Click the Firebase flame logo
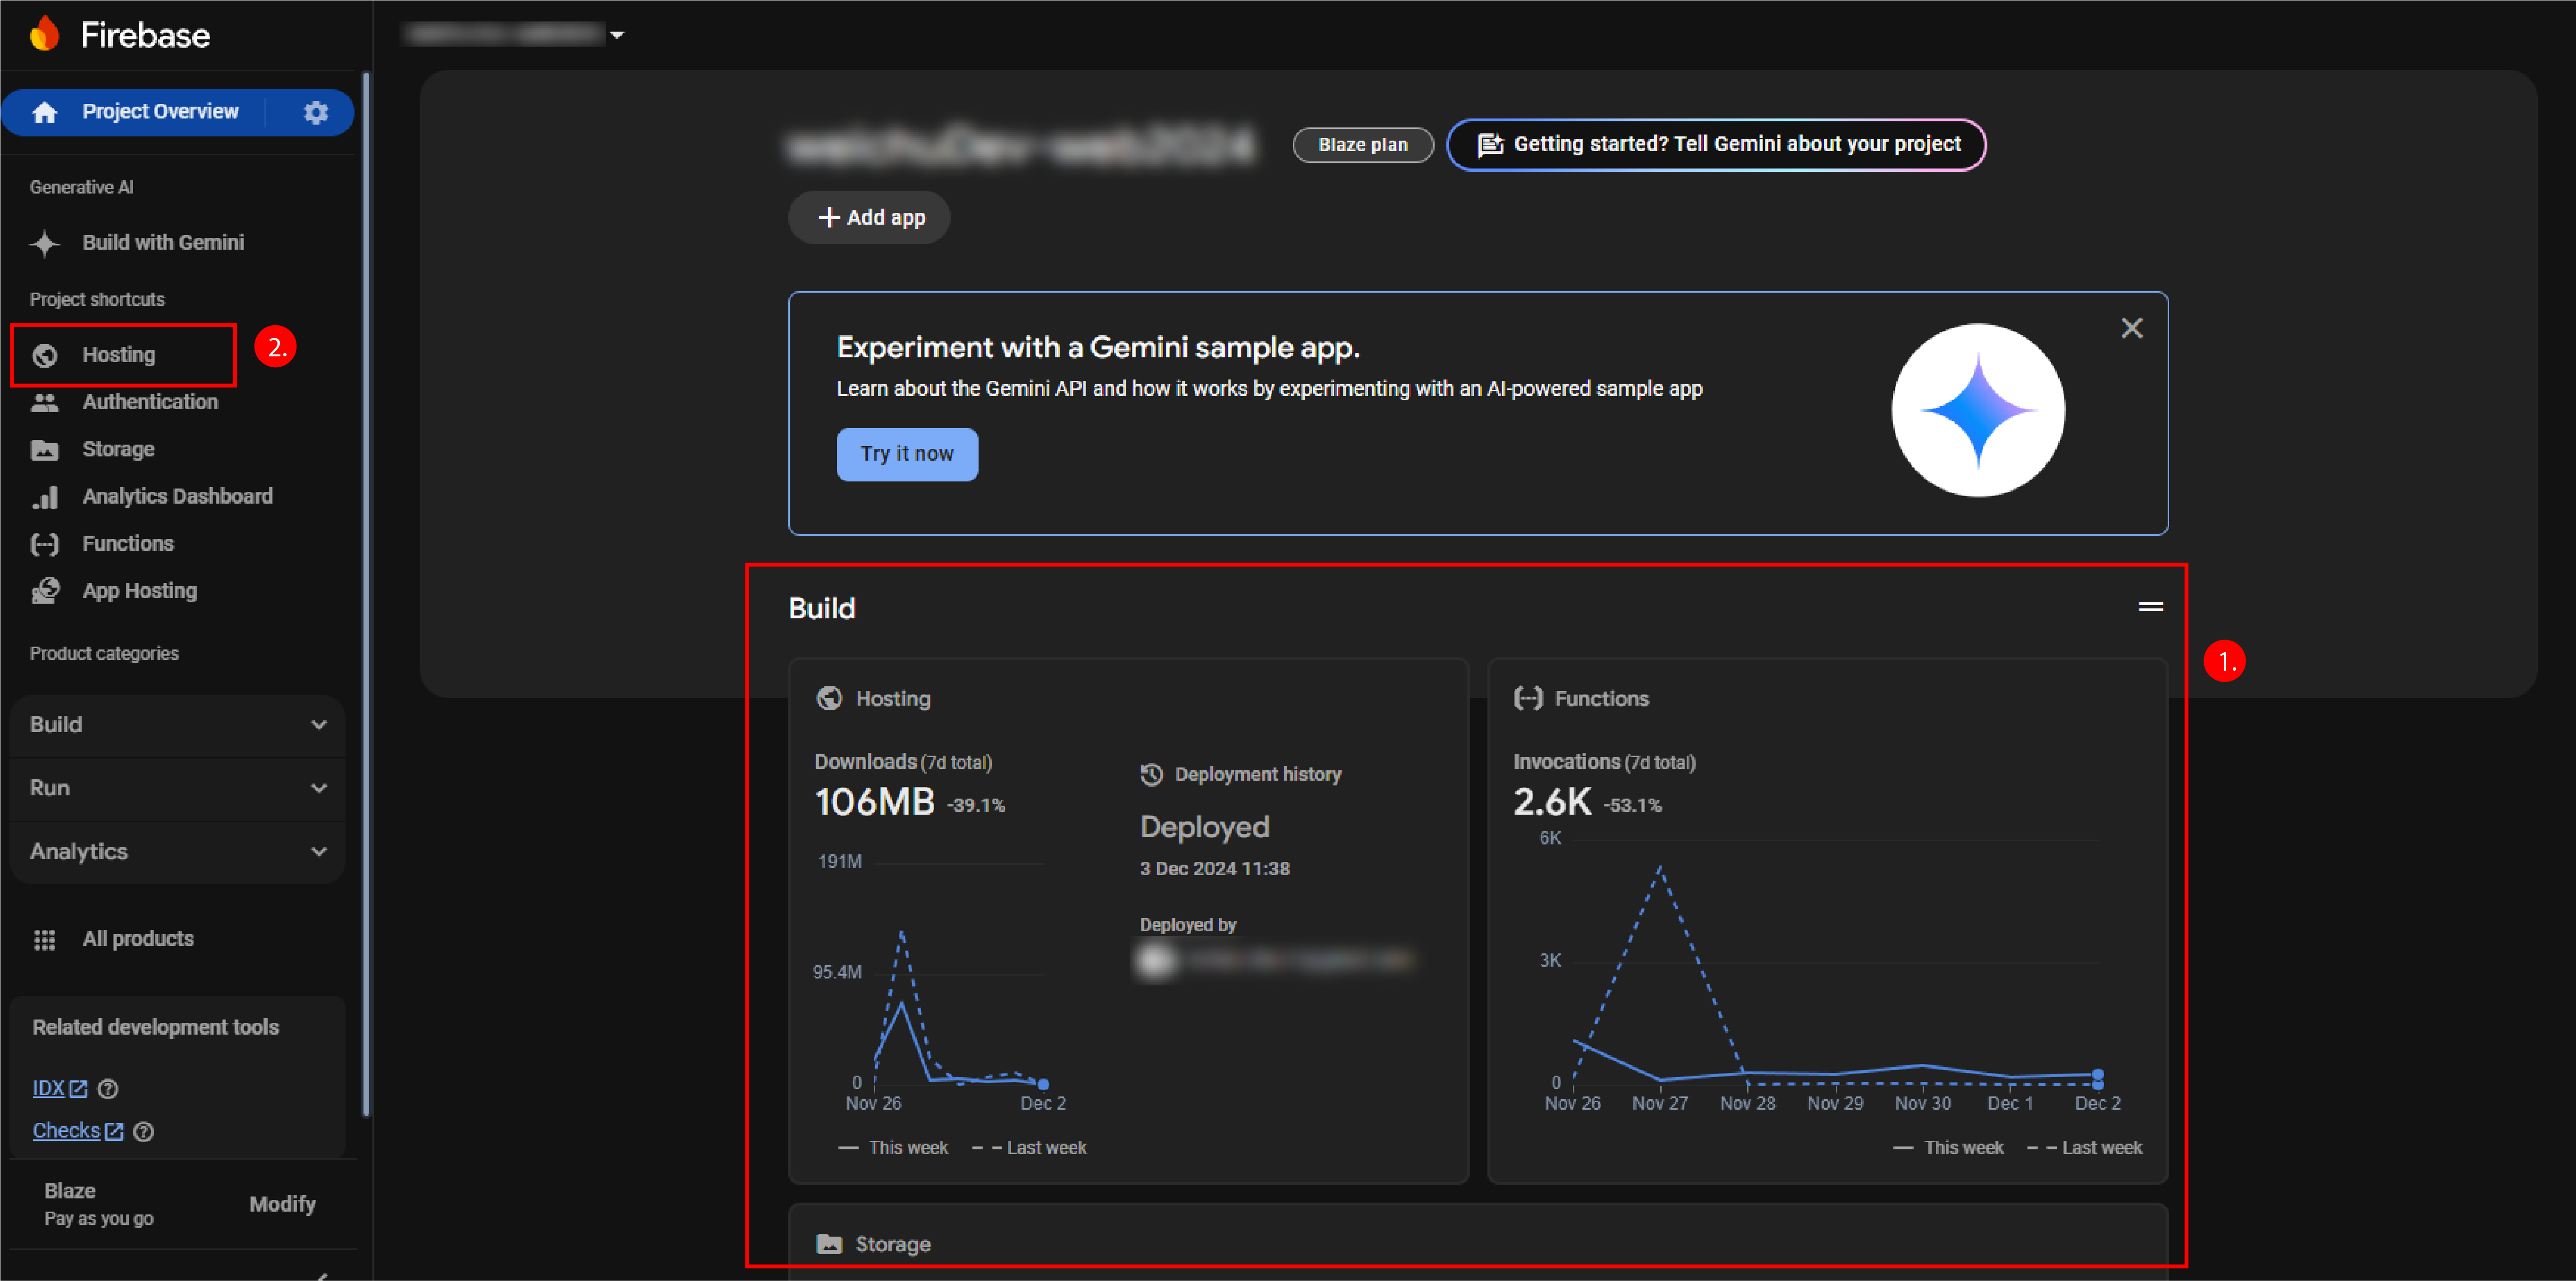 tap(45, 34)
